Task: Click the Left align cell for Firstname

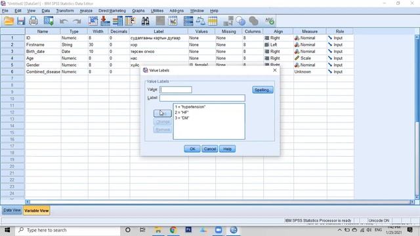Action: coord(278,45)
